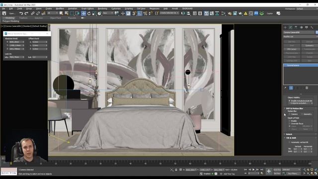The height and width of the screenshot is (179, 318).
Task: Click the Select and Place icon
Action: [x=99, y=13]
